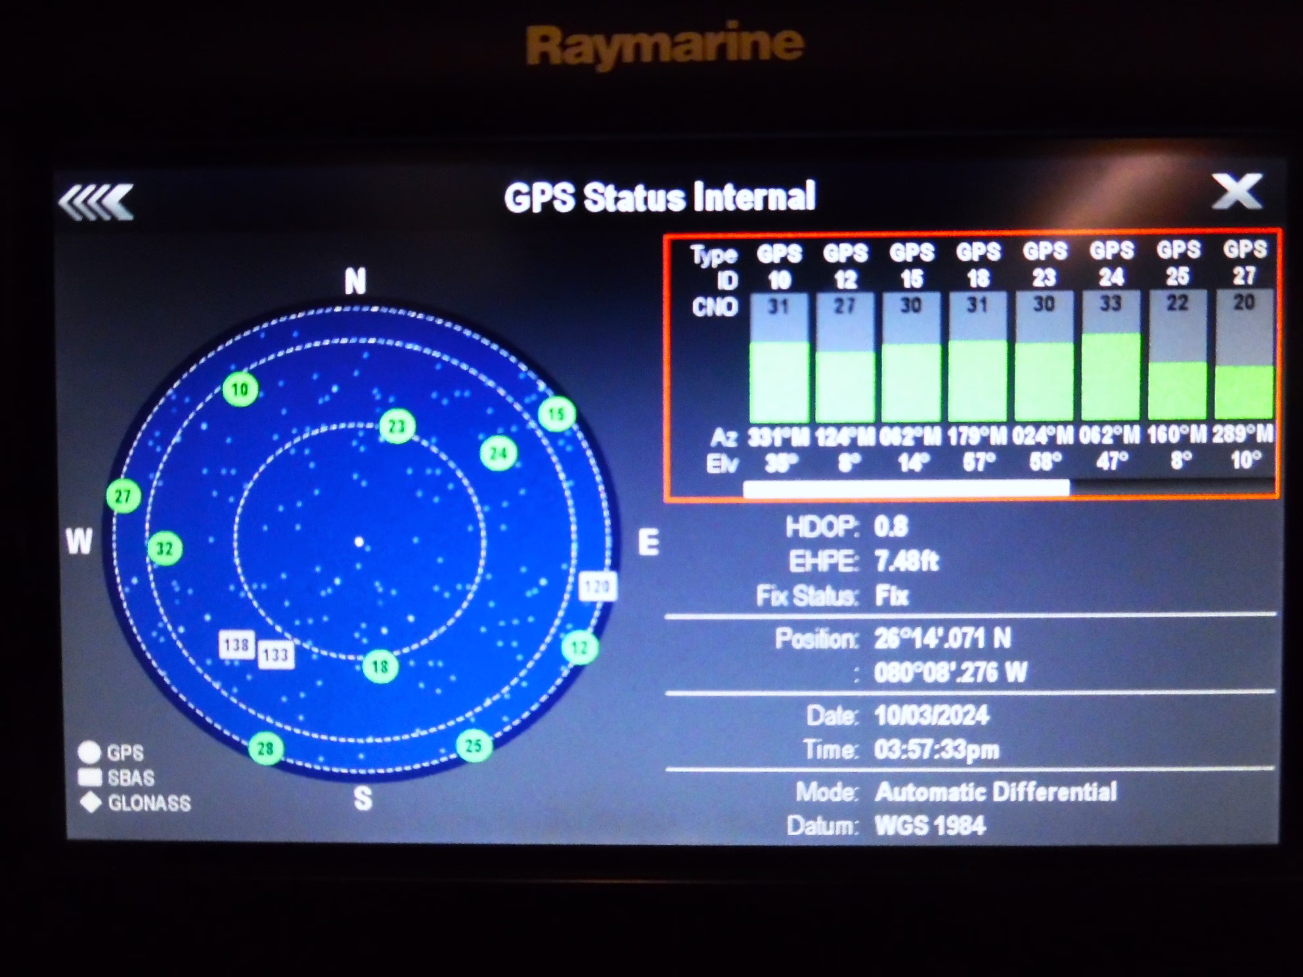
Task: Tap the signal bar for GPS ID 18
Action: click(x=978, y=357)
